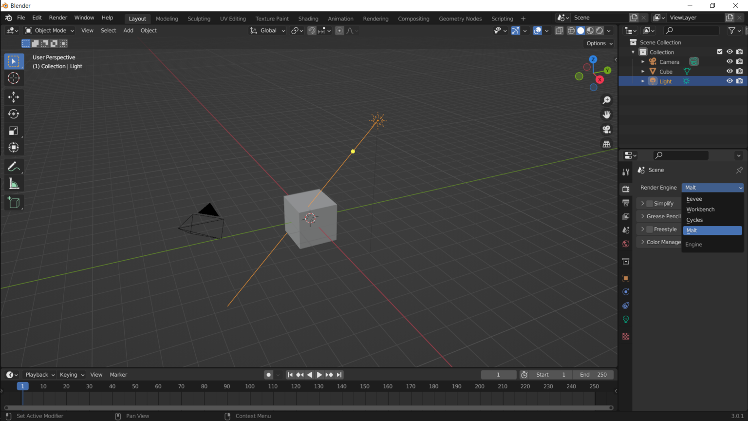748x421 pixels.
Task: Choose the Annotate tool
Action: pyautogui.click(x=14, y=166)
